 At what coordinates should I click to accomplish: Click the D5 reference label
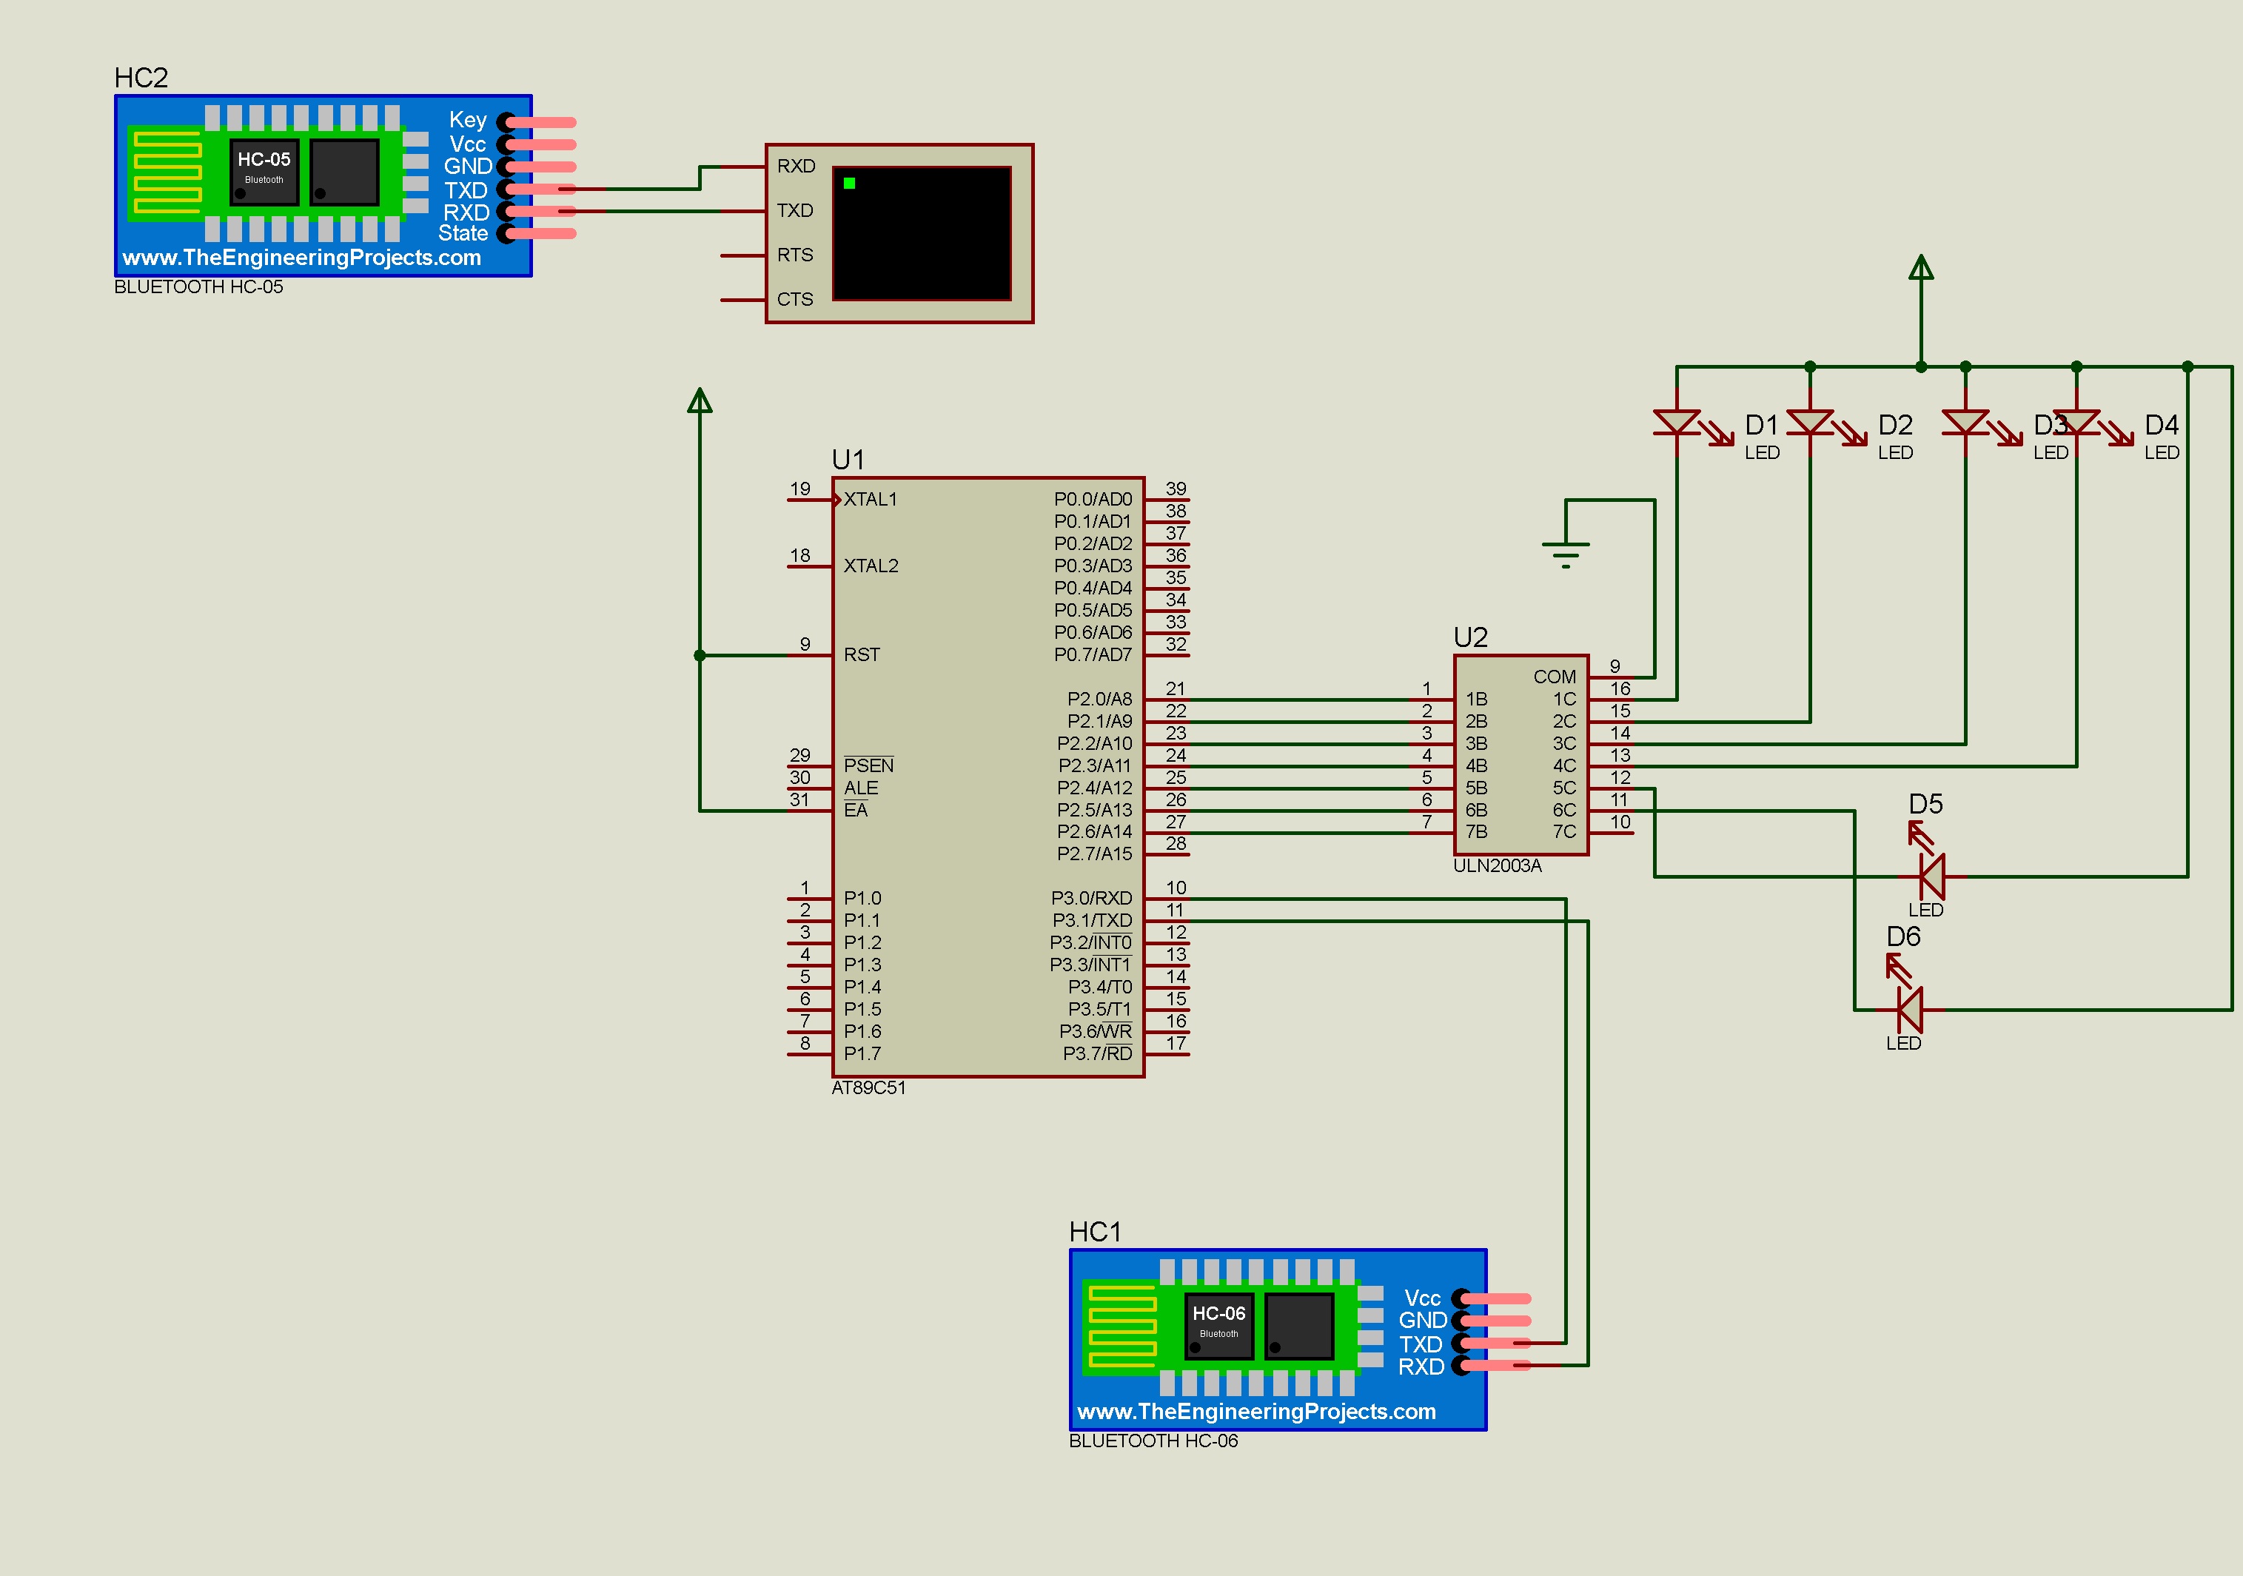click(x=1925, y=804)
